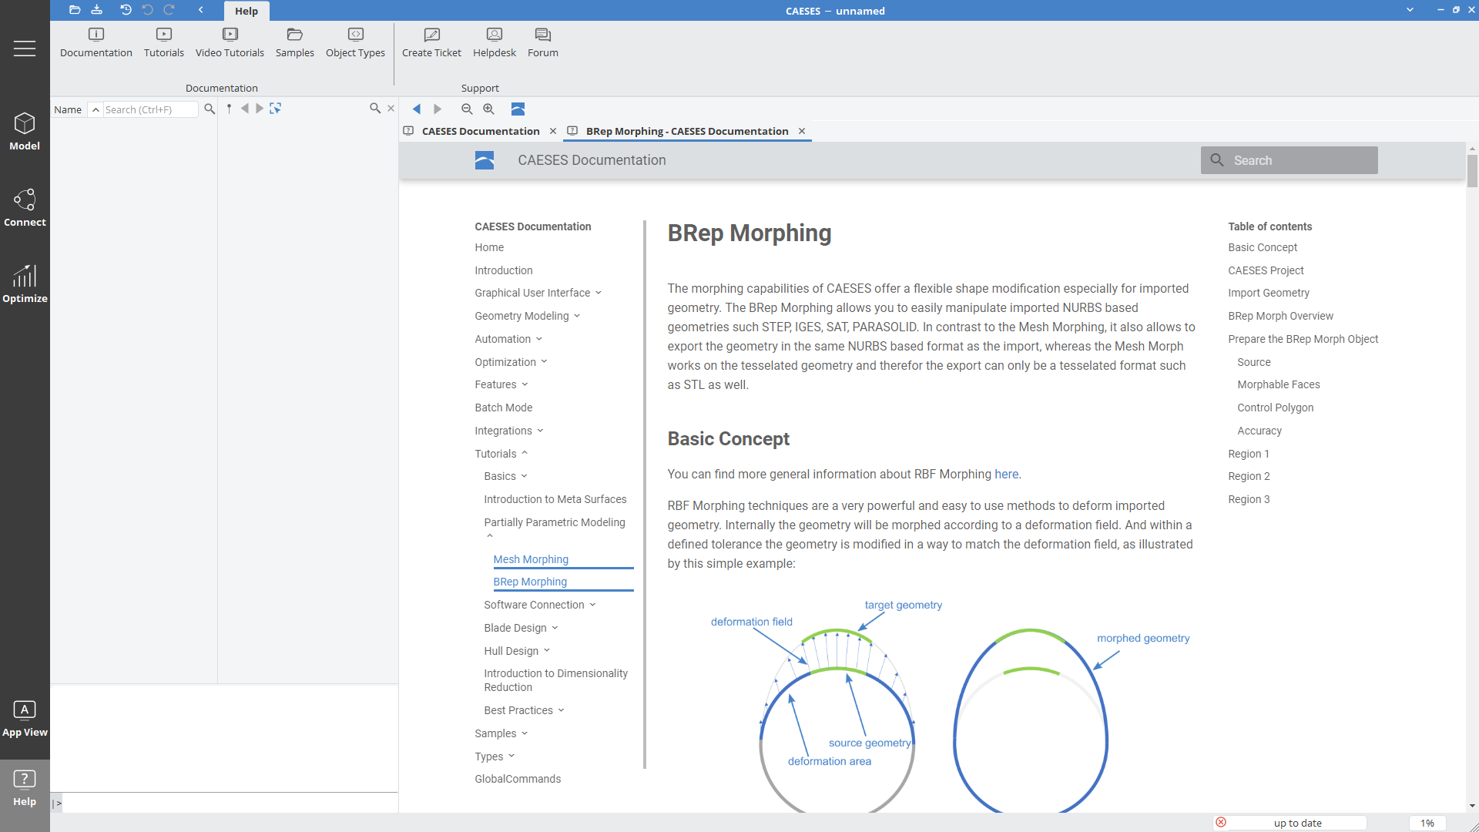Follow the 'here' RBF Morphing link
Screen dimensions: 1479x832
(1006, 474)
